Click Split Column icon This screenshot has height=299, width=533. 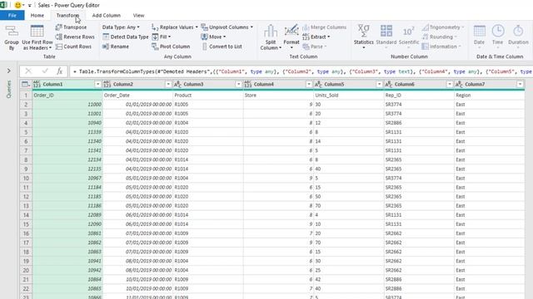271,32
